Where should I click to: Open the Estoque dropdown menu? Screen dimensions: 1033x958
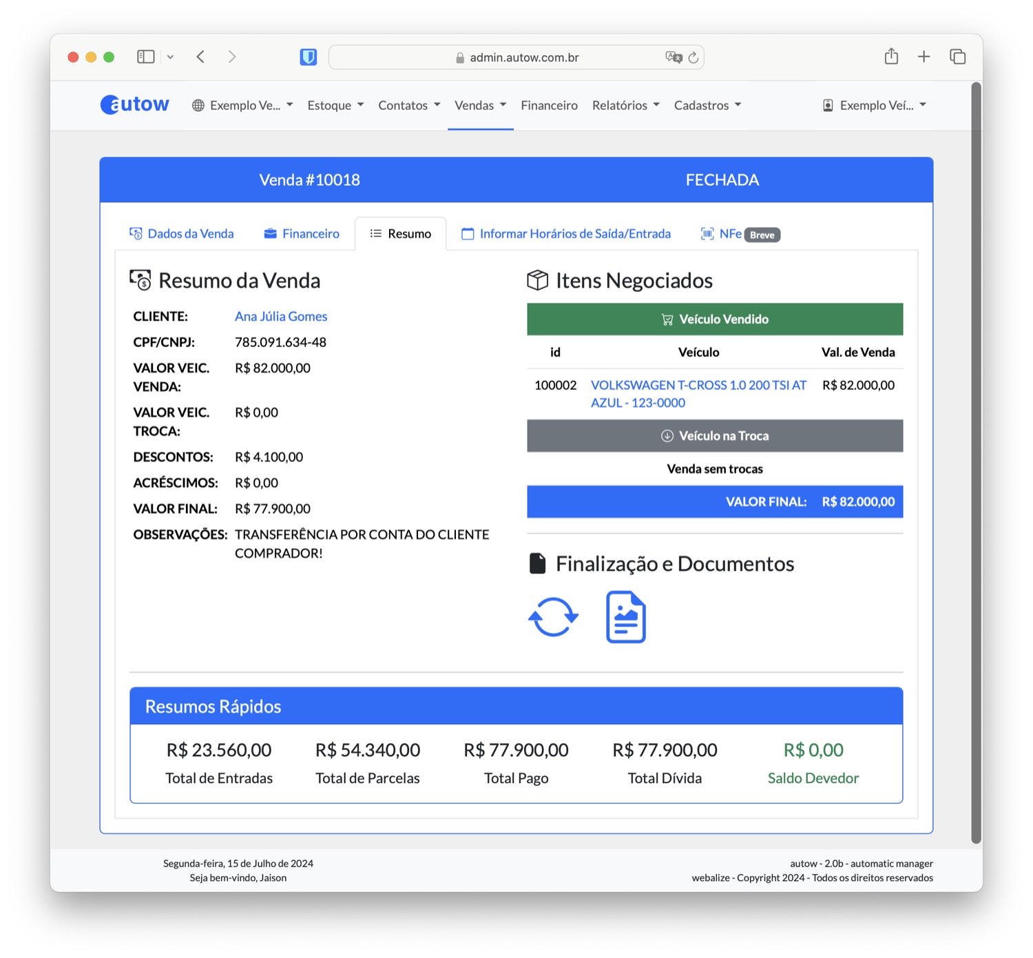click(x=335, y=105)
